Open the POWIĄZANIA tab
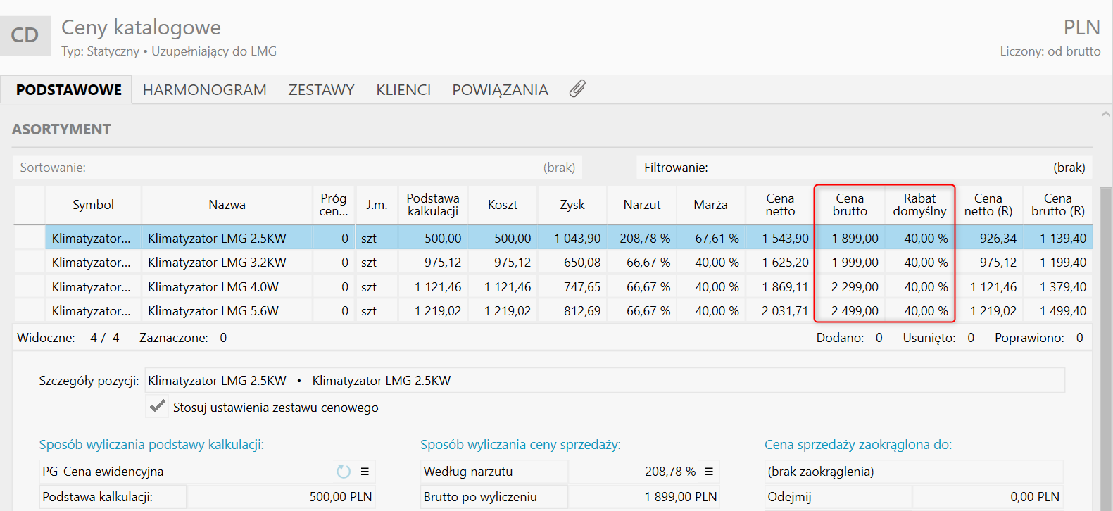Viewport: 1113px width, 511px height. (x=500, y=90)
